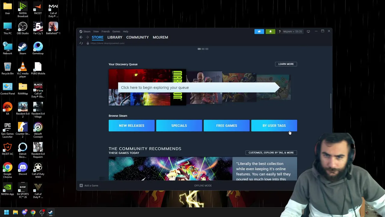Select the Epic Games Launcher desktop icon
Screen dimensions: 385x217
point(8,131)
